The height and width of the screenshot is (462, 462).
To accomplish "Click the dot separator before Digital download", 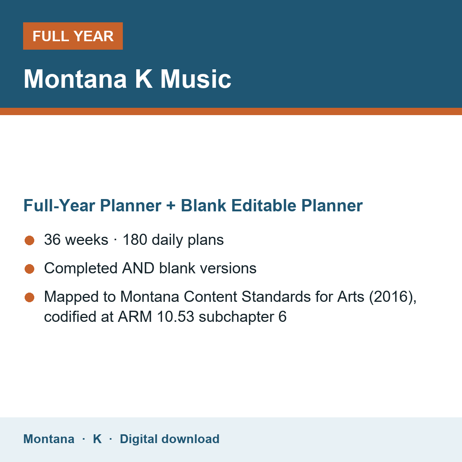I will coord(111,439).
